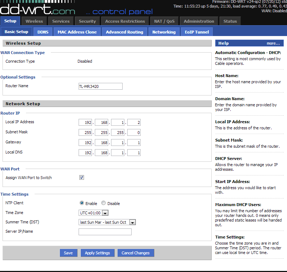Click the Cancel Changes button
The image size is (287, 272).
tap(136, 253)
